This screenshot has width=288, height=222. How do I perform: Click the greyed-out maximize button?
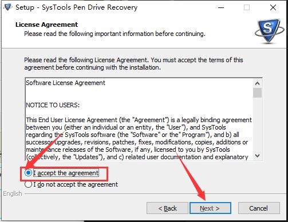[x=247, y=7]
